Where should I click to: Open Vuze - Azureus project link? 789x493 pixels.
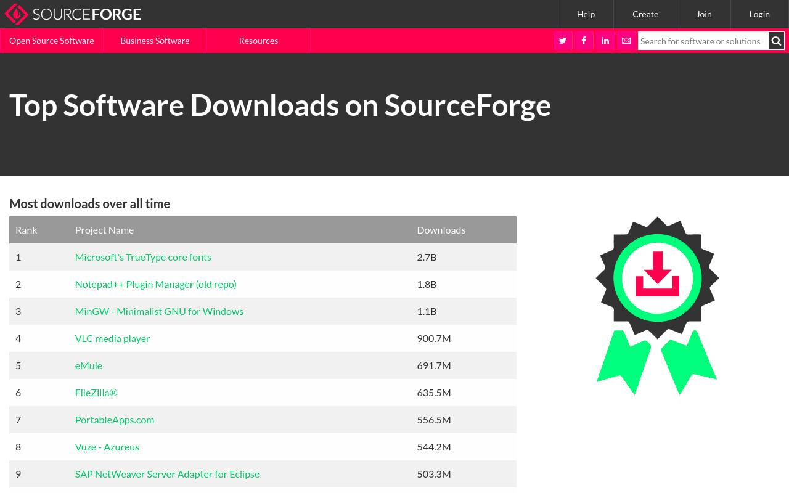[107, 447]
